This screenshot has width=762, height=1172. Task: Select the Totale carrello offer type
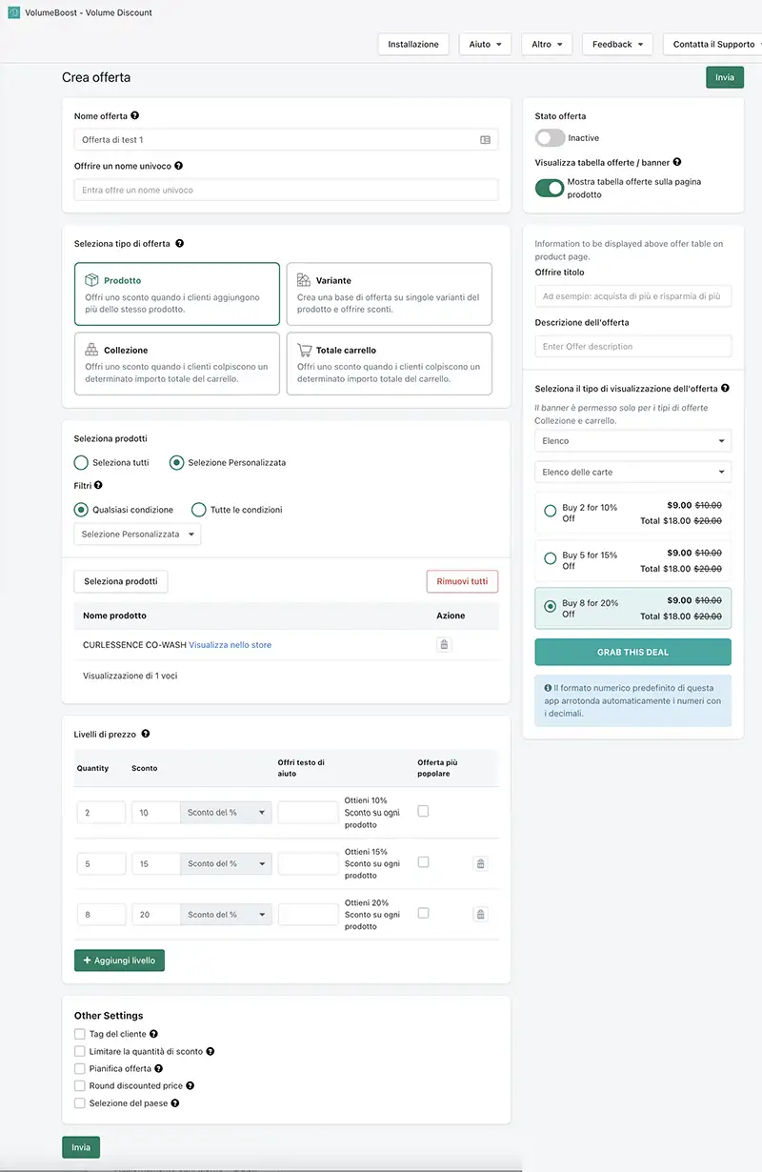click(389, 364)
